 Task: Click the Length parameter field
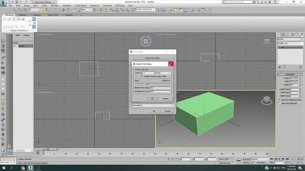294,78
